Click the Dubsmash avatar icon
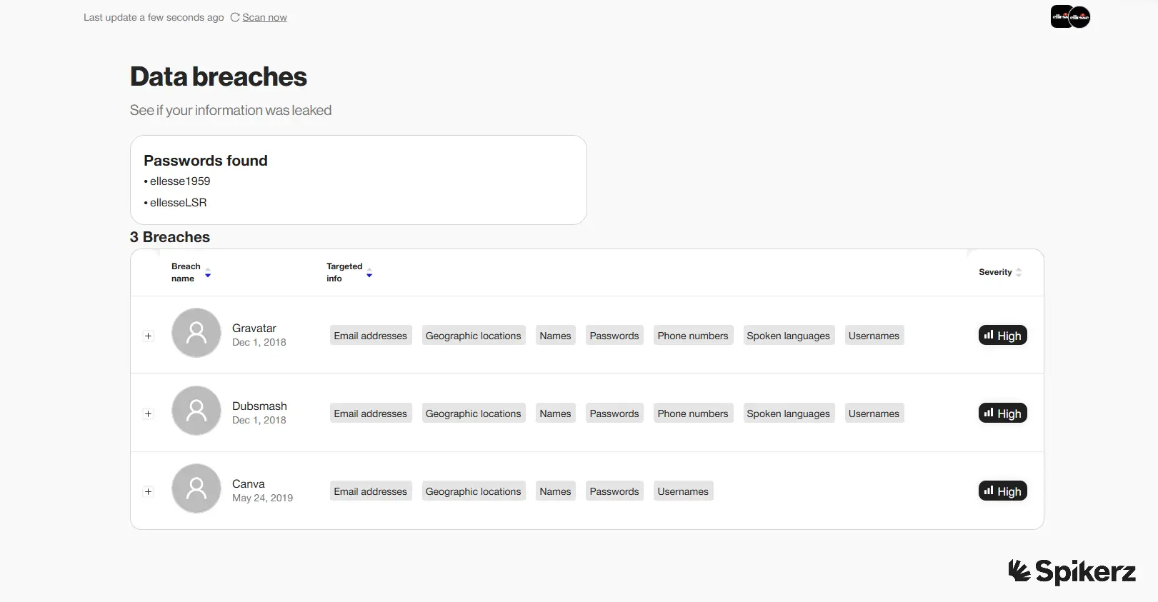The width and height of the screenshot is (1158, 602). 196,411
